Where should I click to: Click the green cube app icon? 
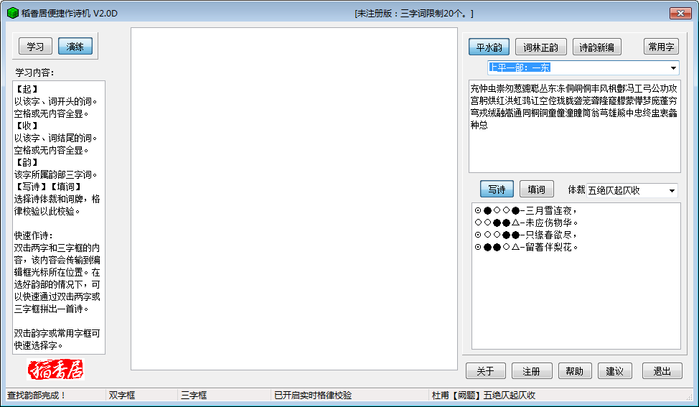click(12, 14)
